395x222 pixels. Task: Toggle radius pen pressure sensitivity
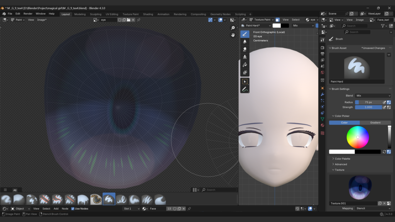click(384, 102)
